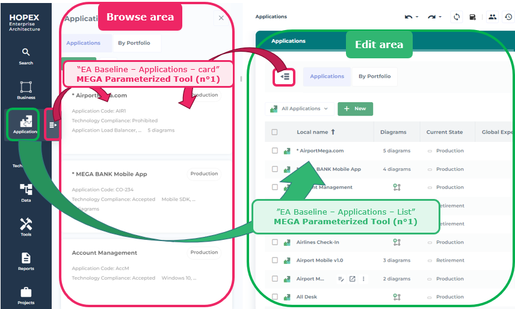Check the box for Airlines Check-In row
The image size is (515, 309).
point(275,242)
